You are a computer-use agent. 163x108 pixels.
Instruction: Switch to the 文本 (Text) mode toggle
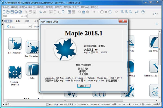click(x=8, y=21)
